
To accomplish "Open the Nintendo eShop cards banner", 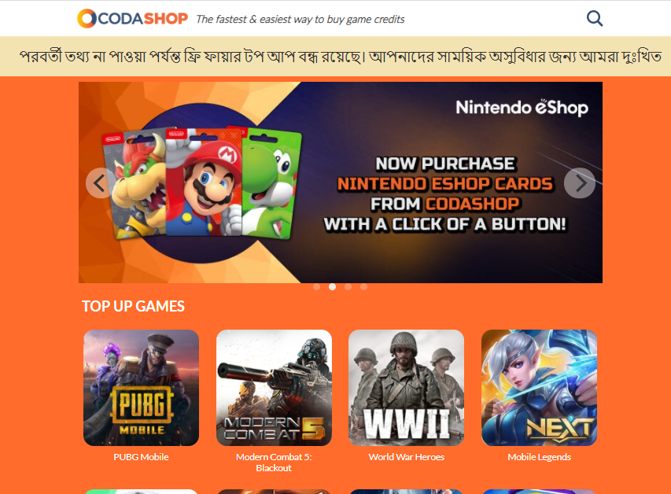I will [341, 182].
